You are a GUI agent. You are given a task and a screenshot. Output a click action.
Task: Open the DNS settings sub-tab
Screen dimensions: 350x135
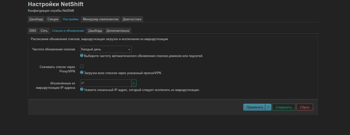click(33, 31)
